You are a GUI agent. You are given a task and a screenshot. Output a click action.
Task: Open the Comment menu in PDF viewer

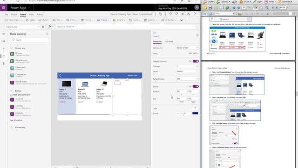coord(284,1)
